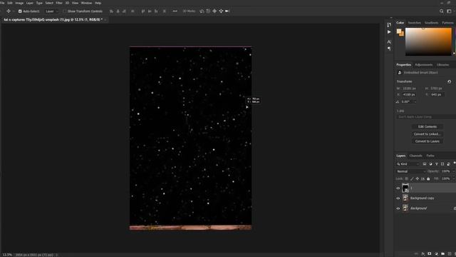Open the Layer menu
This screenshot has width=456, height=257.
30,3
